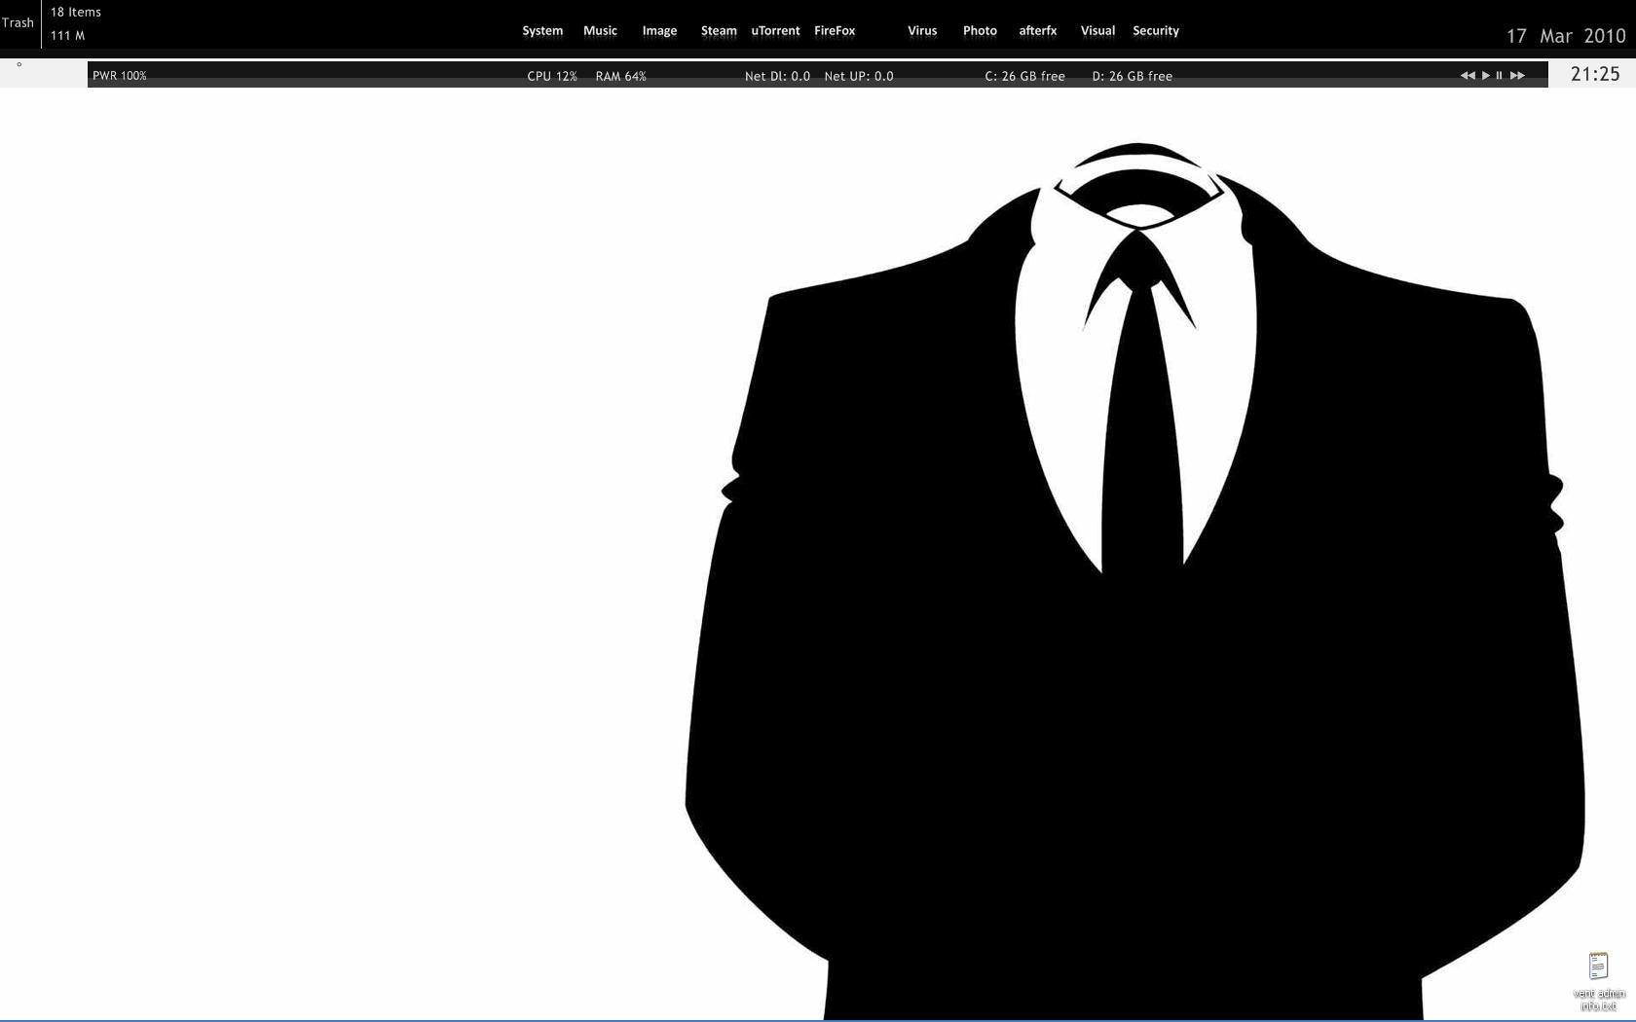Pause the music playback
The image size is (1636, 1022).
tap(1500, 76)
